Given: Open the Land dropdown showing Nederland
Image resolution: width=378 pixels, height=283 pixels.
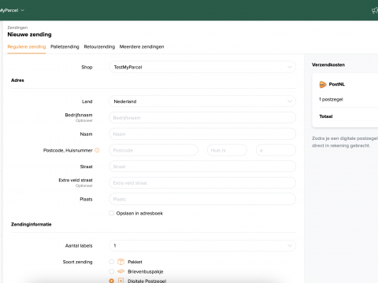Looking at the screenshot, I should click(x=202, y=101).
